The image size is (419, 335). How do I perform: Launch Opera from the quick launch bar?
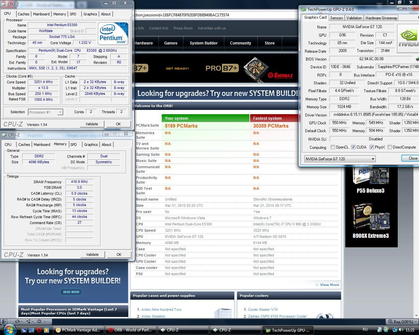click(39, 330)
